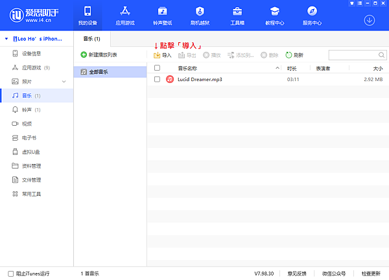Switch to the 音乐 (1) tab

pyautogui.click(x=92, y=39)
